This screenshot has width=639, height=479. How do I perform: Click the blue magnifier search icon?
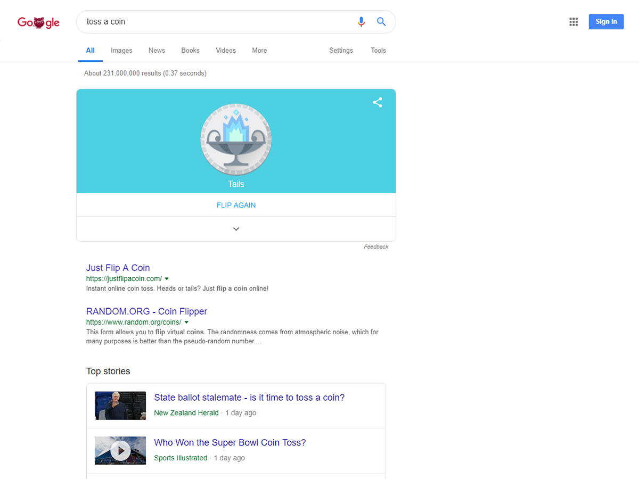381,22
